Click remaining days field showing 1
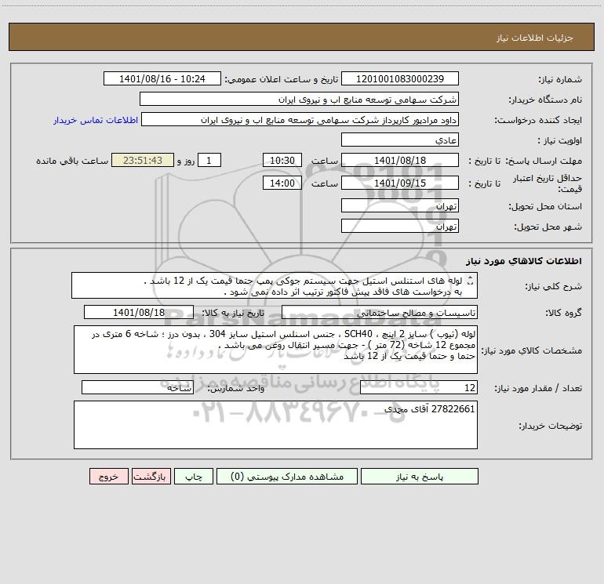The height and width of the screenshot is (584, 604). (x=209, y=160)
